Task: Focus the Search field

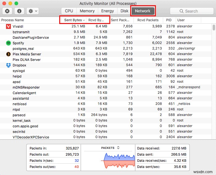Action: tap(192, 11)
